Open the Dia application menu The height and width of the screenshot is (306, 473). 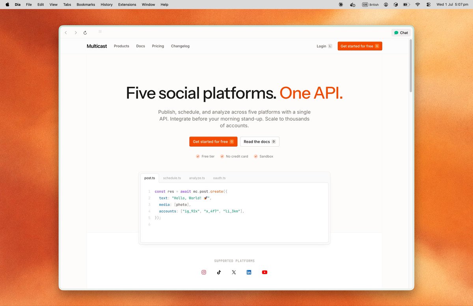tap(18, 4)
